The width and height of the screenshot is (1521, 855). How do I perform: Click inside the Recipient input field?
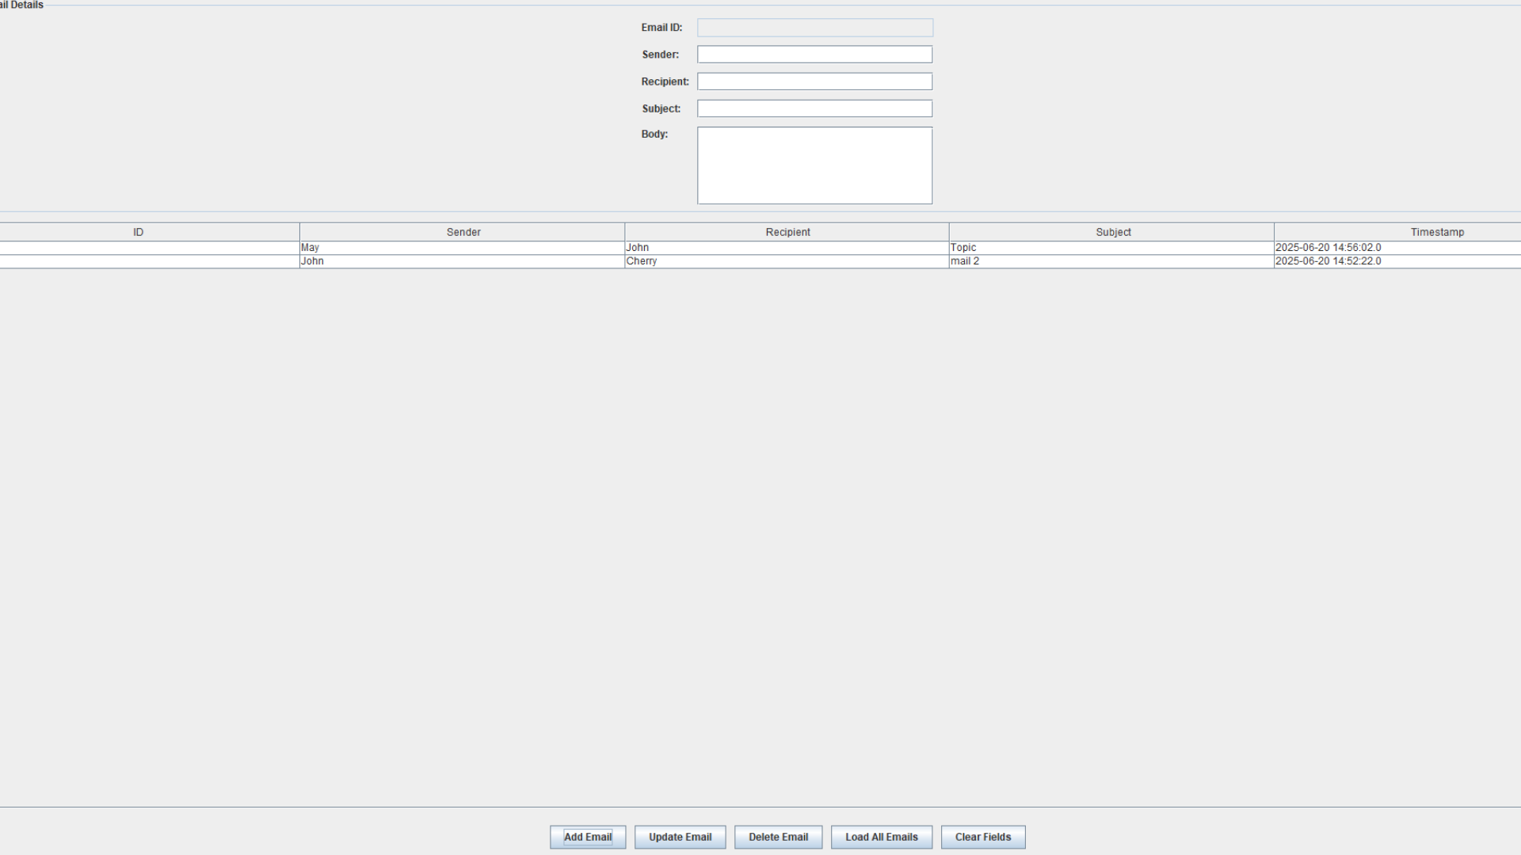pos(814,81)
